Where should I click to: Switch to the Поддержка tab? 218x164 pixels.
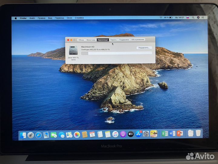click(124, 40)
